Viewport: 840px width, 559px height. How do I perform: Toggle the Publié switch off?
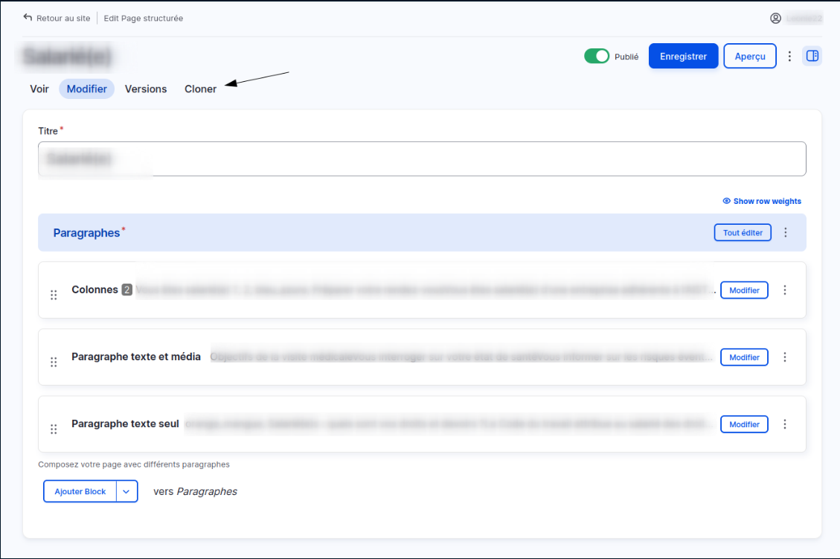[596, 56]
